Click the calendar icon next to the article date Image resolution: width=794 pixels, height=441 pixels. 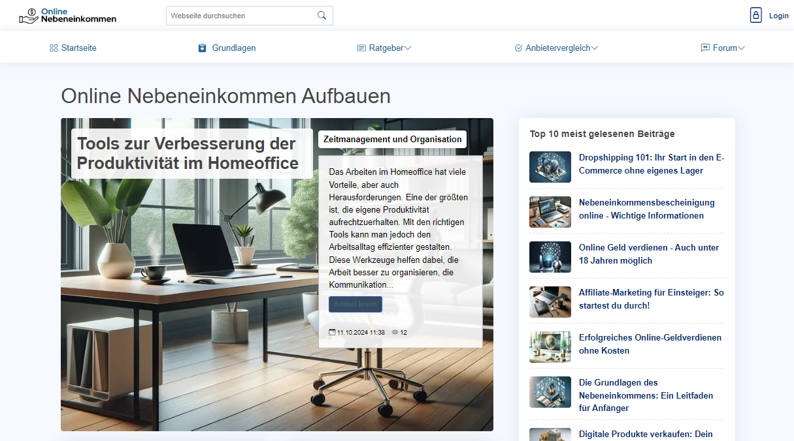coord(332,332)
